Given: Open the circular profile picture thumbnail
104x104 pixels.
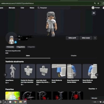Looking at the screenshot, I should (11, 38).
